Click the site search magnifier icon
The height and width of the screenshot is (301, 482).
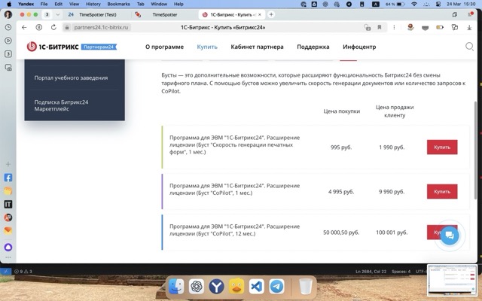pos(469,47)
